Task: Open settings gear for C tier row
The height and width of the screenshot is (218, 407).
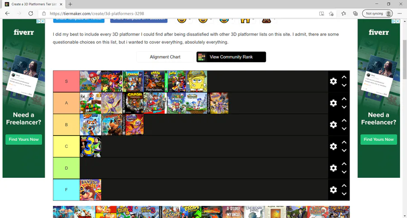Action: pyautogui.click(x=333, y=146)
